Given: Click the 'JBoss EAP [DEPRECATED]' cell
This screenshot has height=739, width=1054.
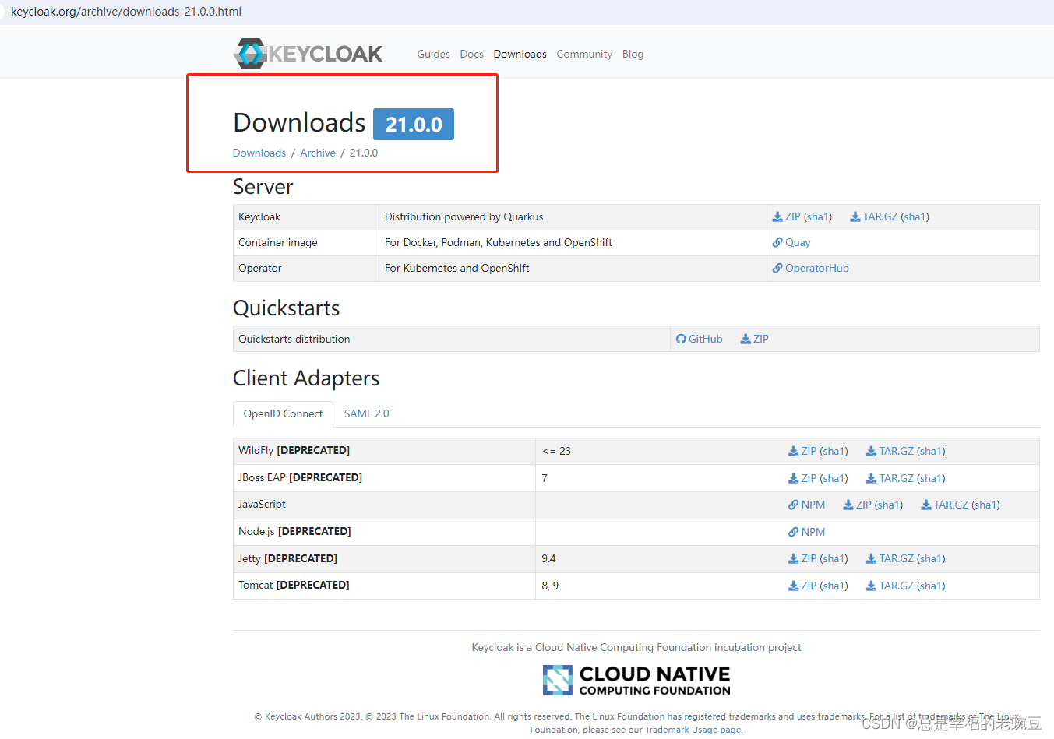Looking at the screenshot, I should [x=384, y=478].
